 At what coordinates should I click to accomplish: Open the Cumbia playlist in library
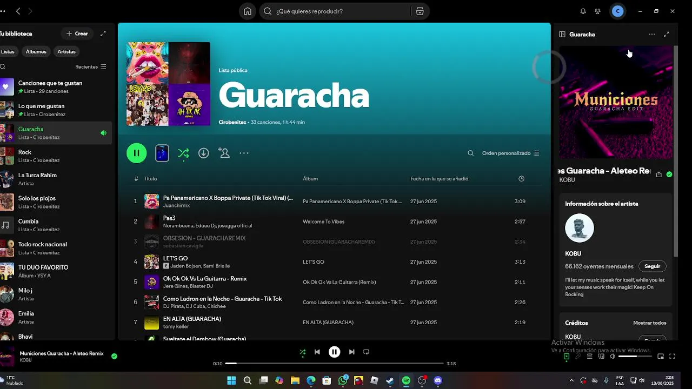[x=56, y=225]
